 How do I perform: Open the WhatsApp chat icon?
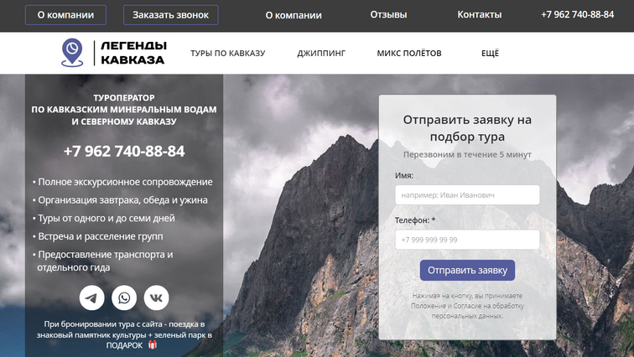pyautogui.click(x=124, y=298)
